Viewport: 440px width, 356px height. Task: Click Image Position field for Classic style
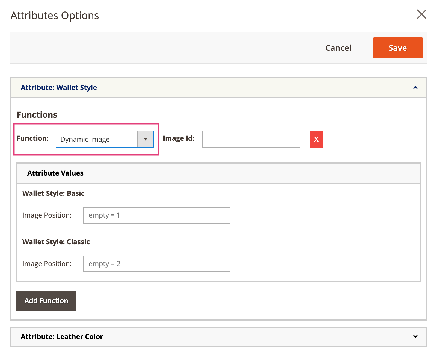coord(156,264)
